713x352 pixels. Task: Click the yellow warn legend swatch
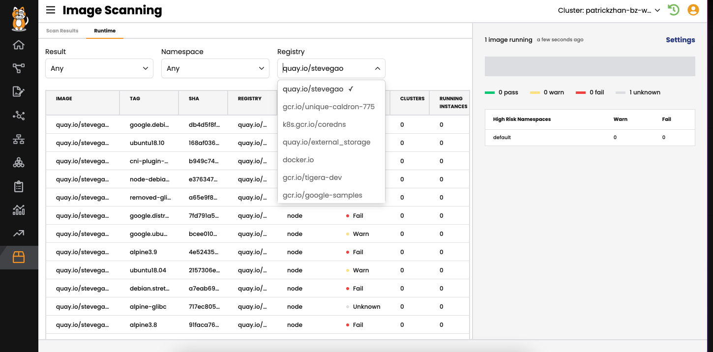535,92
